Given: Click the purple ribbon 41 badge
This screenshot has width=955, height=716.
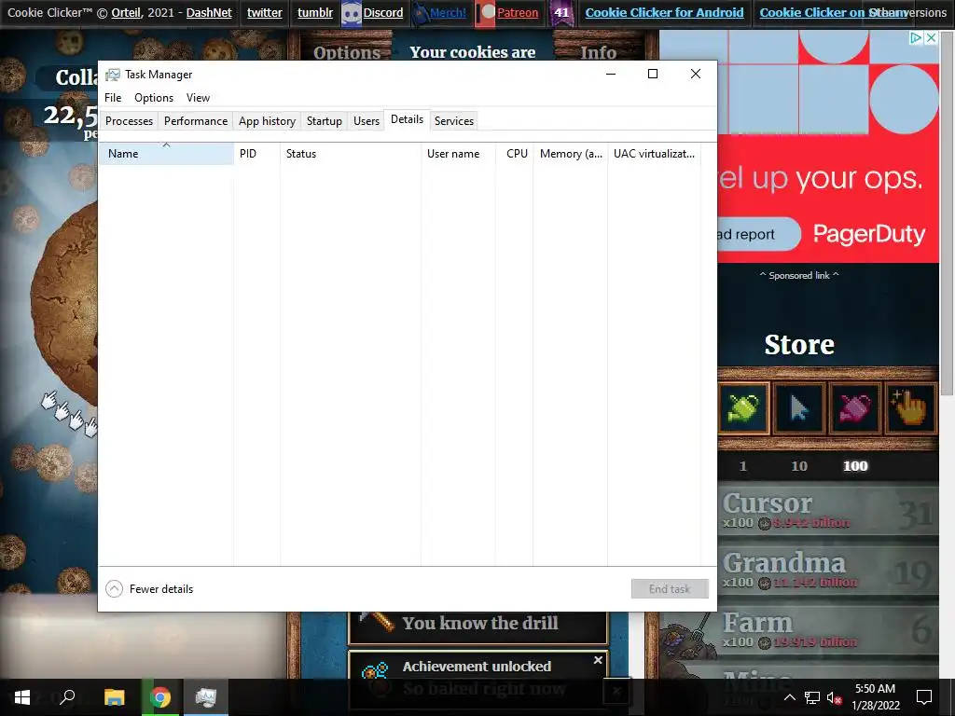Looking at the screenshot, I should (x=561, y=13).
